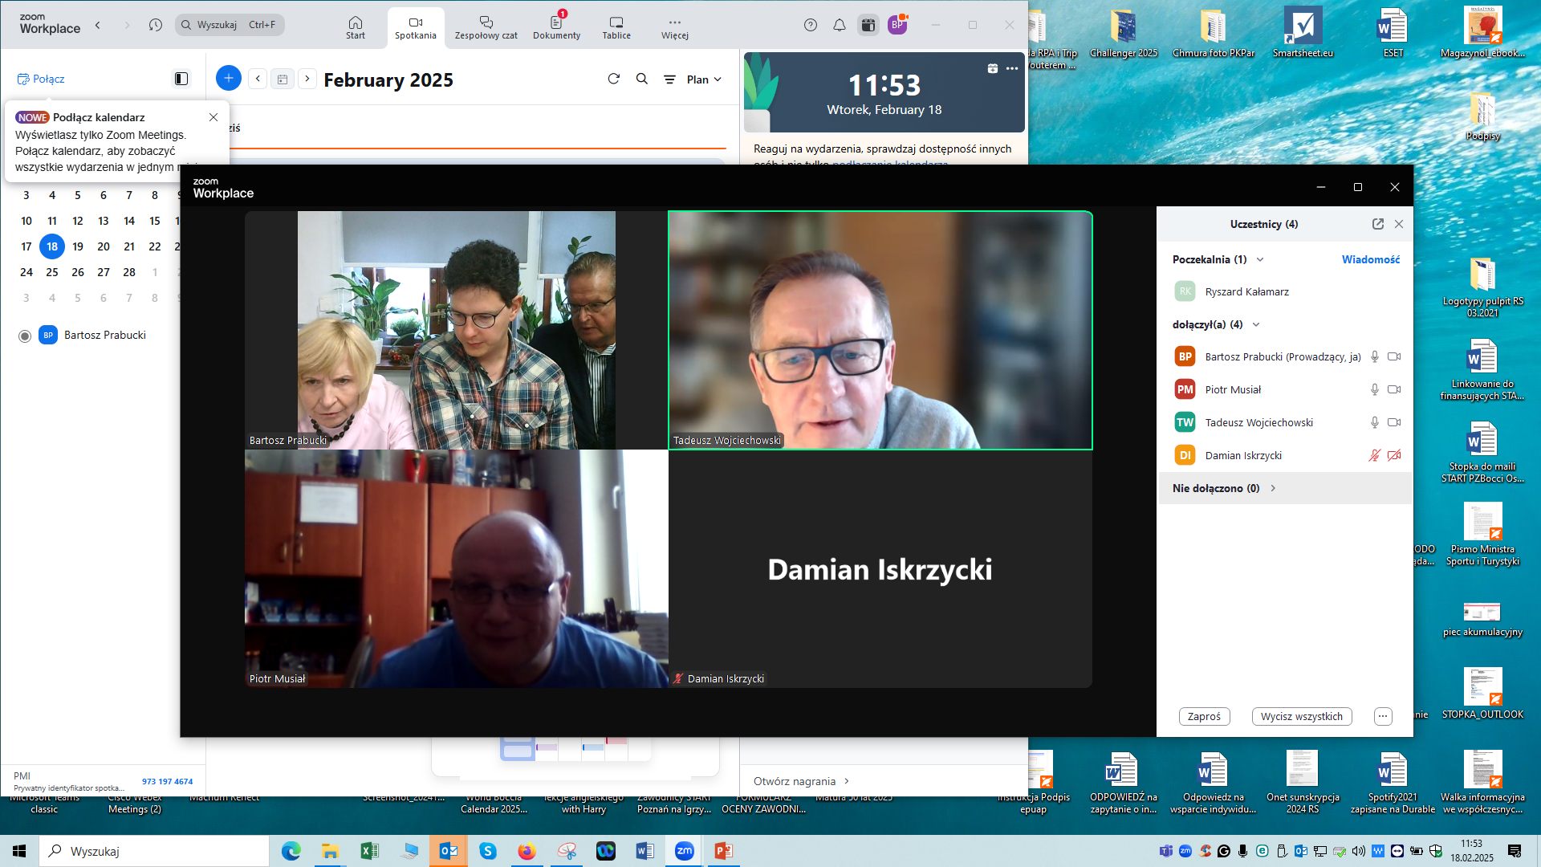Click the Wiadomość link in the waiting room
Image resolution: width=1541 pixels, height=867 pixels.
tap(1371, 259)
